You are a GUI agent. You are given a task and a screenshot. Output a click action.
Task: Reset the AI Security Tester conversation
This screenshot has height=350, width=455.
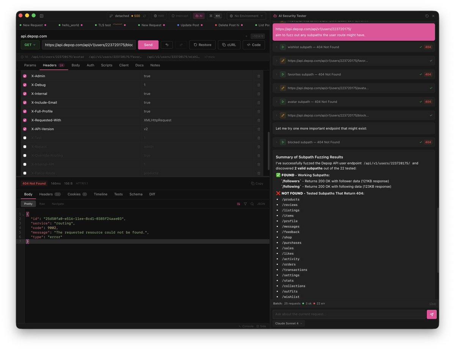(x=427, y=16)
